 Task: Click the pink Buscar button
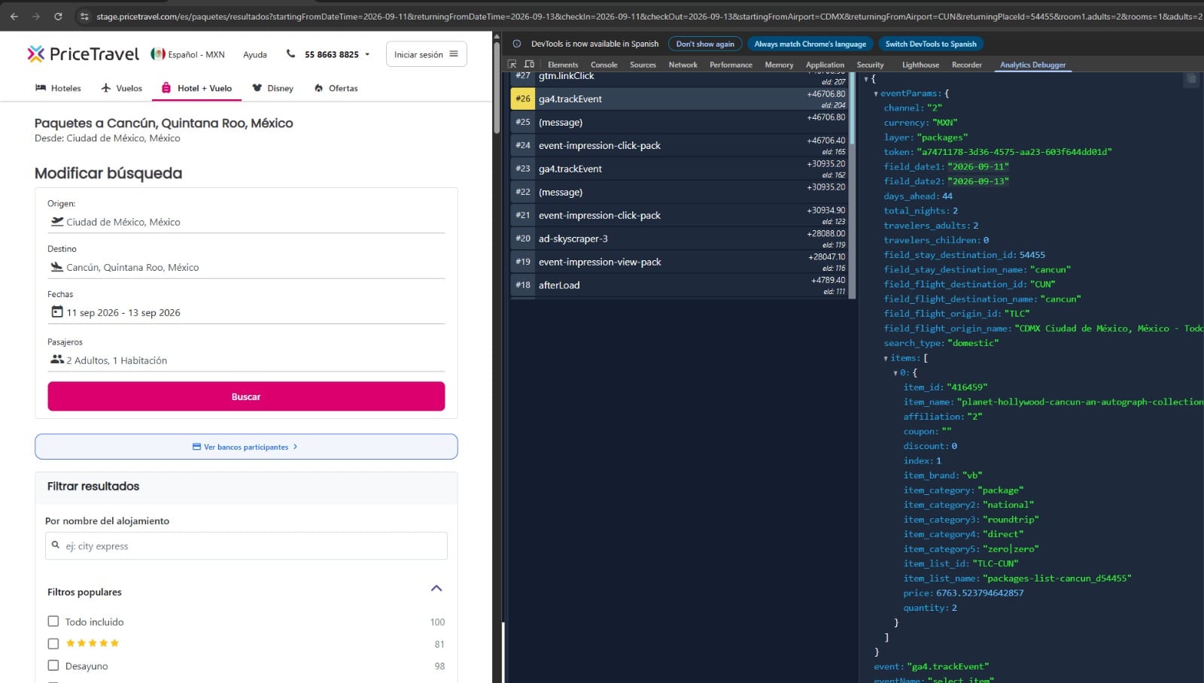(246, 396)
